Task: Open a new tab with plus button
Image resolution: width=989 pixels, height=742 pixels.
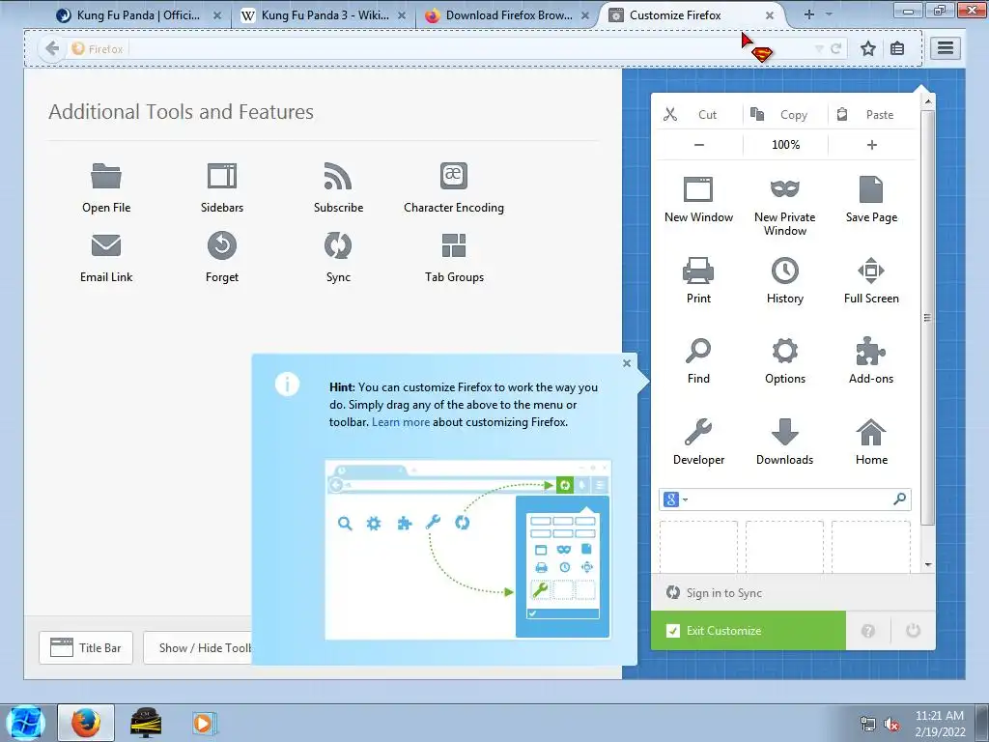Action: click(808, 14)
